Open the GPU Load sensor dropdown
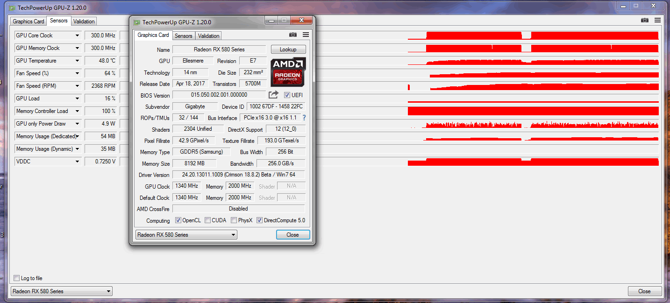This screenshot has height=303, width=670. tap(77, 99)
